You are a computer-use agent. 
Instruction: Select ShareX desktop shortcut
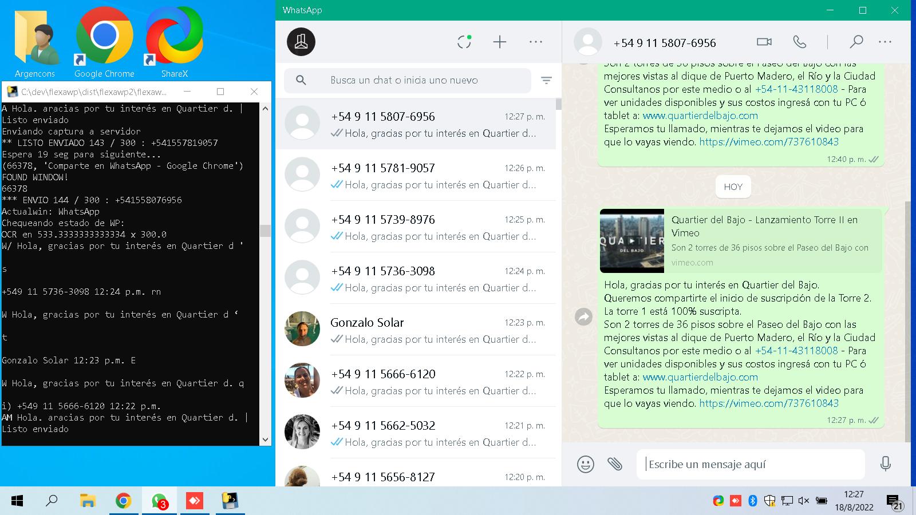pos(174,43)
